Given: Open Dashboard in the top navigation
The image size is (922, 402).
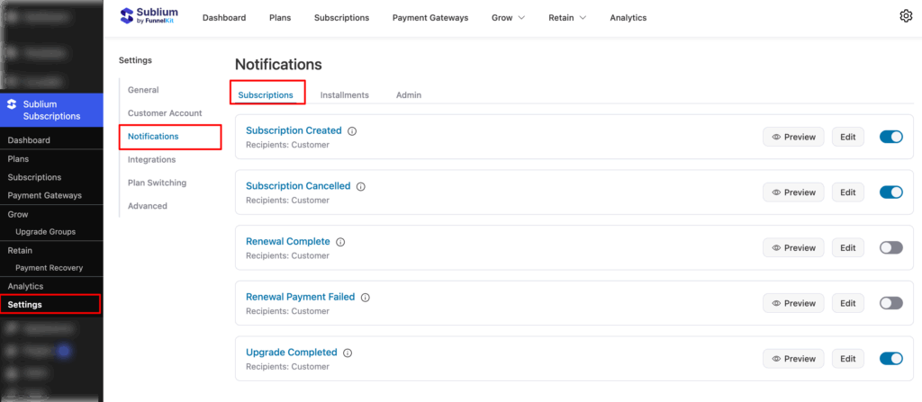Looking at the screenshot, I should (x=224, y=18).
